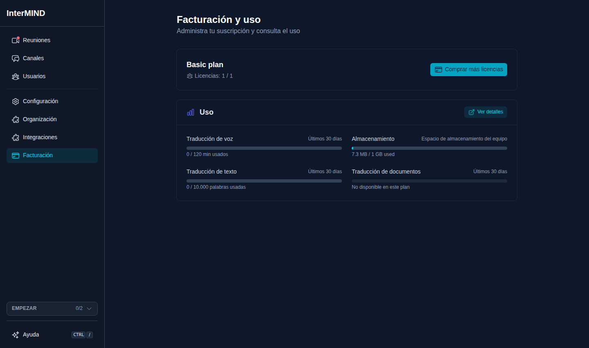Navigate to Configuración
Screen dimensions: 589x348
(x=52, y=101)
